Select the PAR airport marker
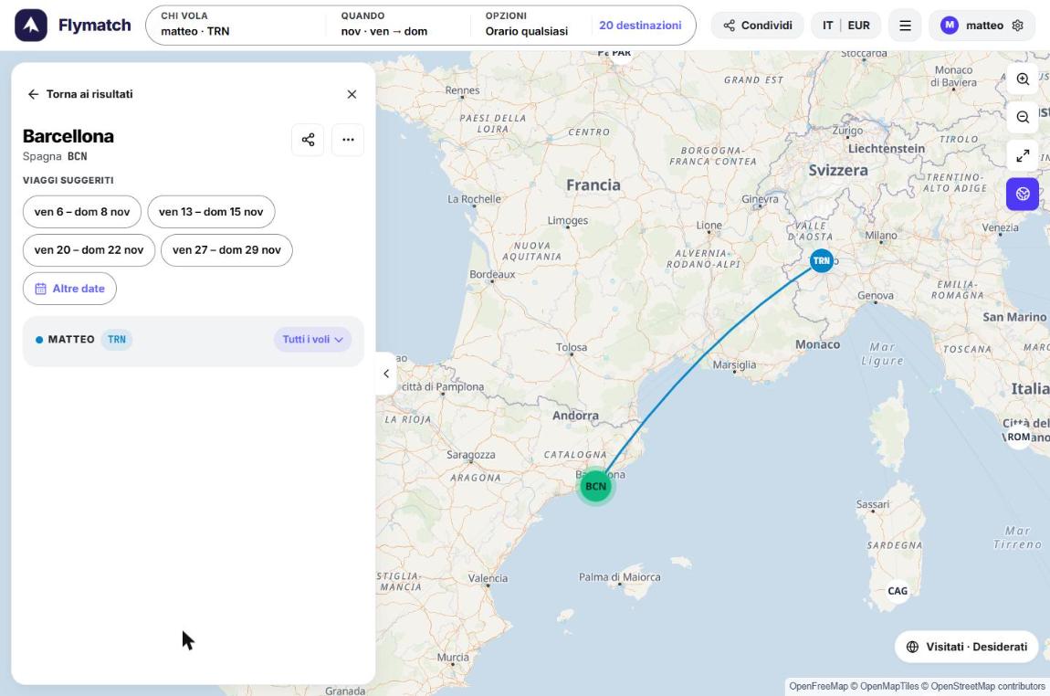This screenshot has height=696, width=1050. point(621,53)
